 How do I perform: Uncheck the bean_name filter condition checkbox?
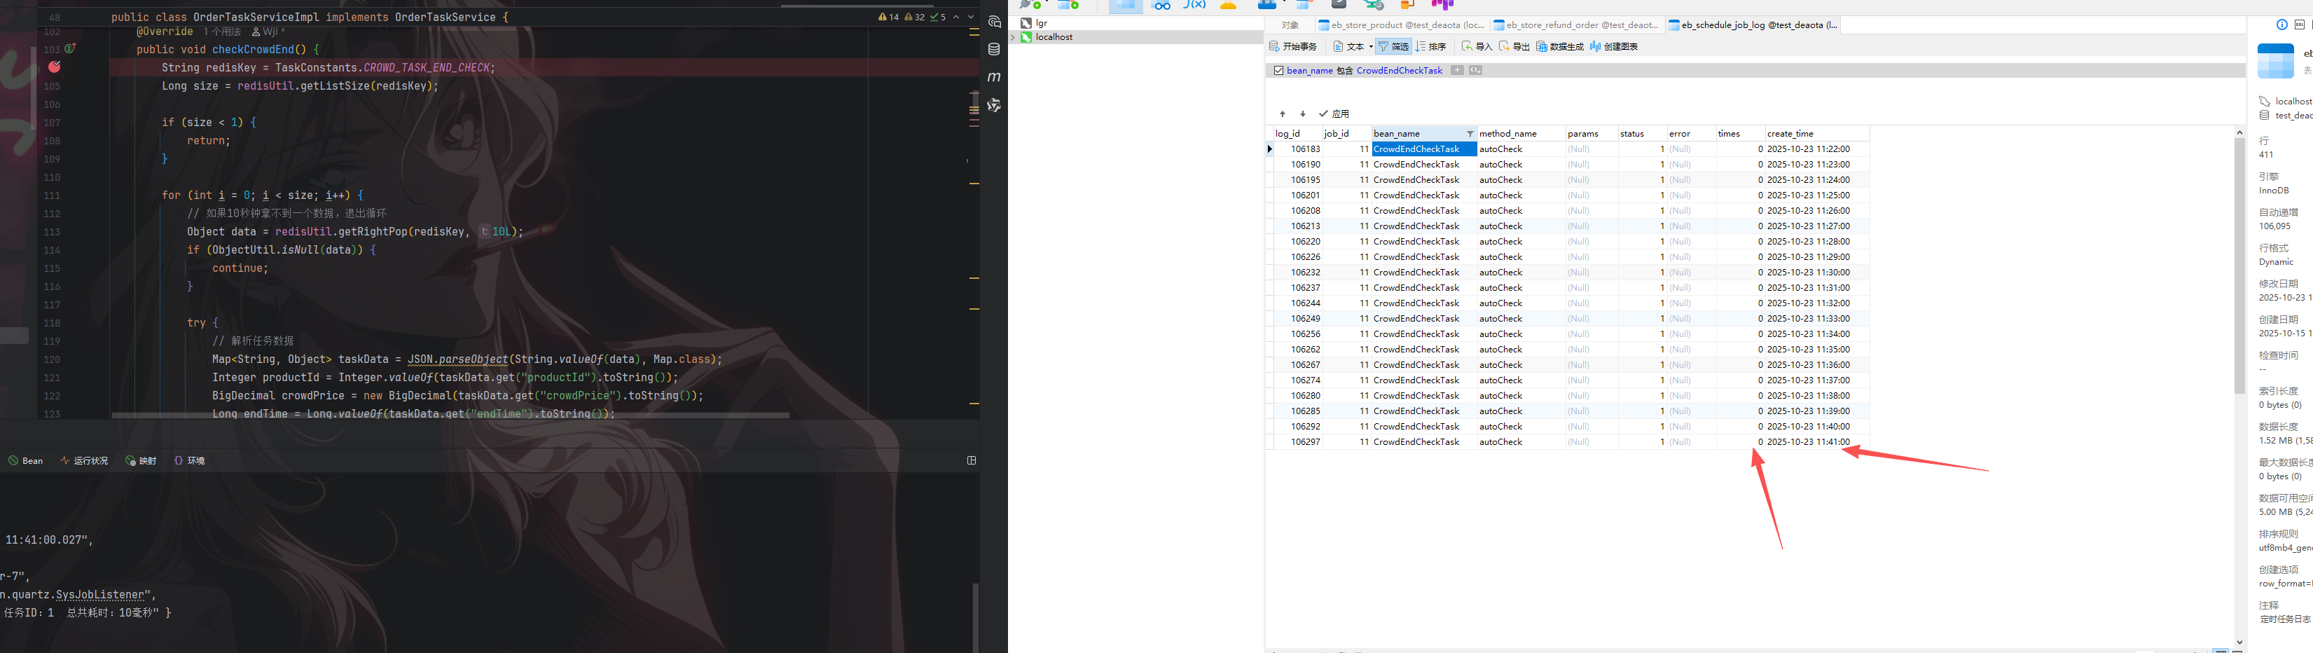(1278, 71)
